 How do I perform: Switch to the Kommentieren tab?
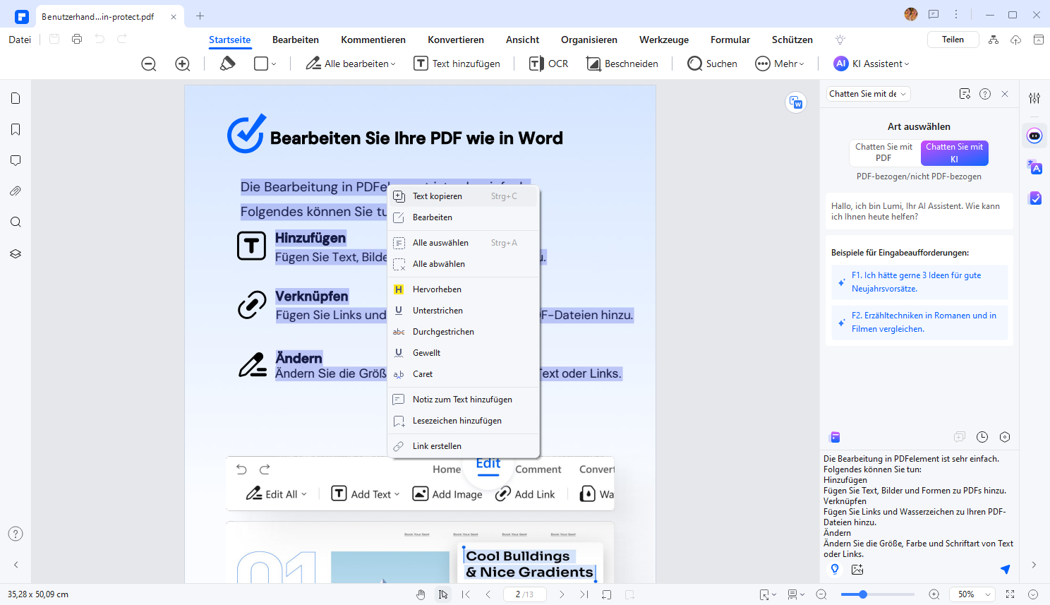[373, 40]
